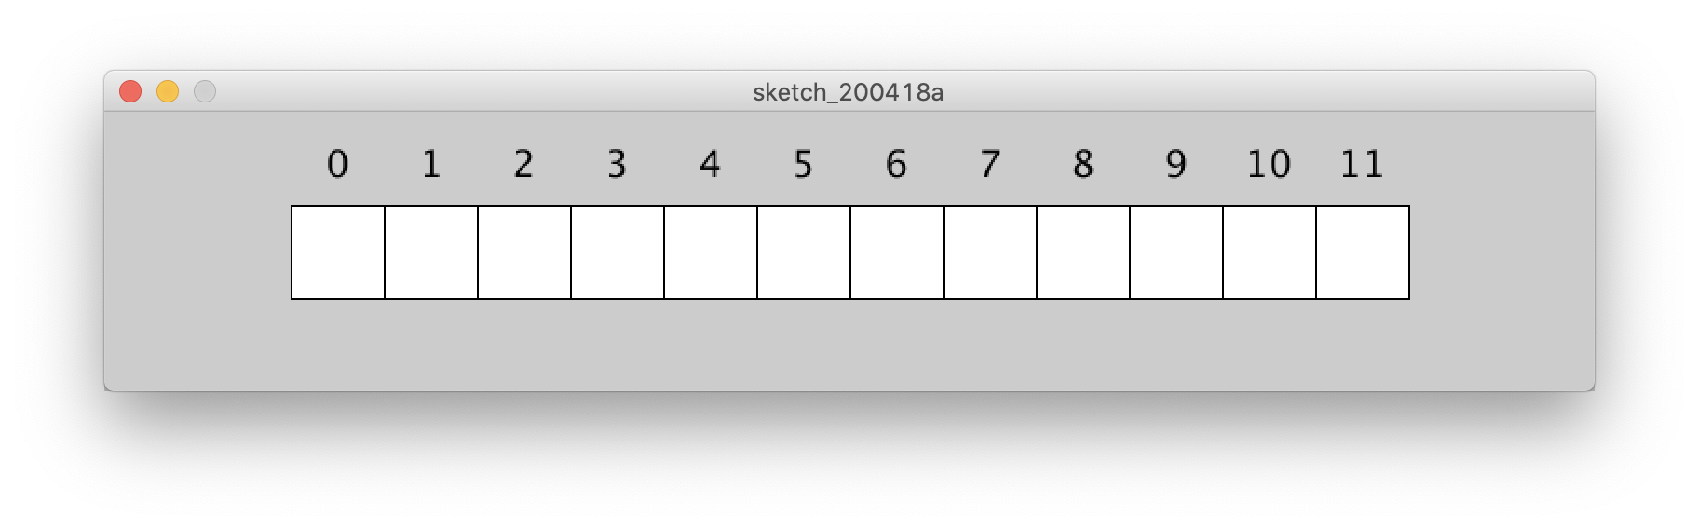Image resolution: width=1699 pixels, height=529 pixels.
Task: Select the square under index 9
Action: pos(1176,252)
